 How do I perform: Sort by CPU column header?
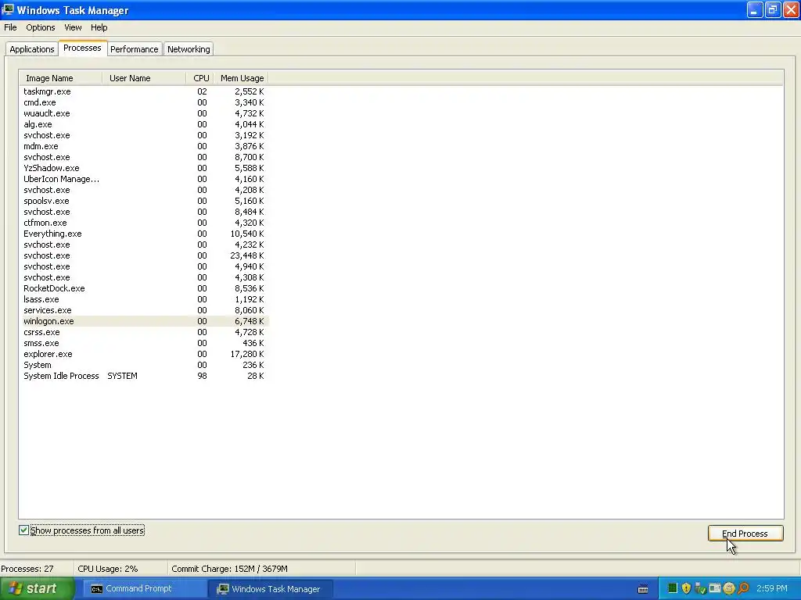pos(200,78)
